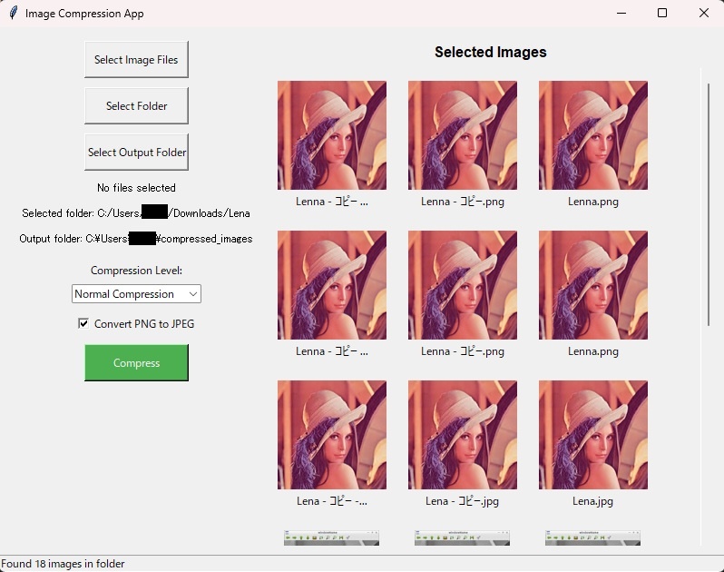Select the Lena - コピー.jpg thumbnail image
The height and width of the screenshot is (572, 724).
coord(462,435)
